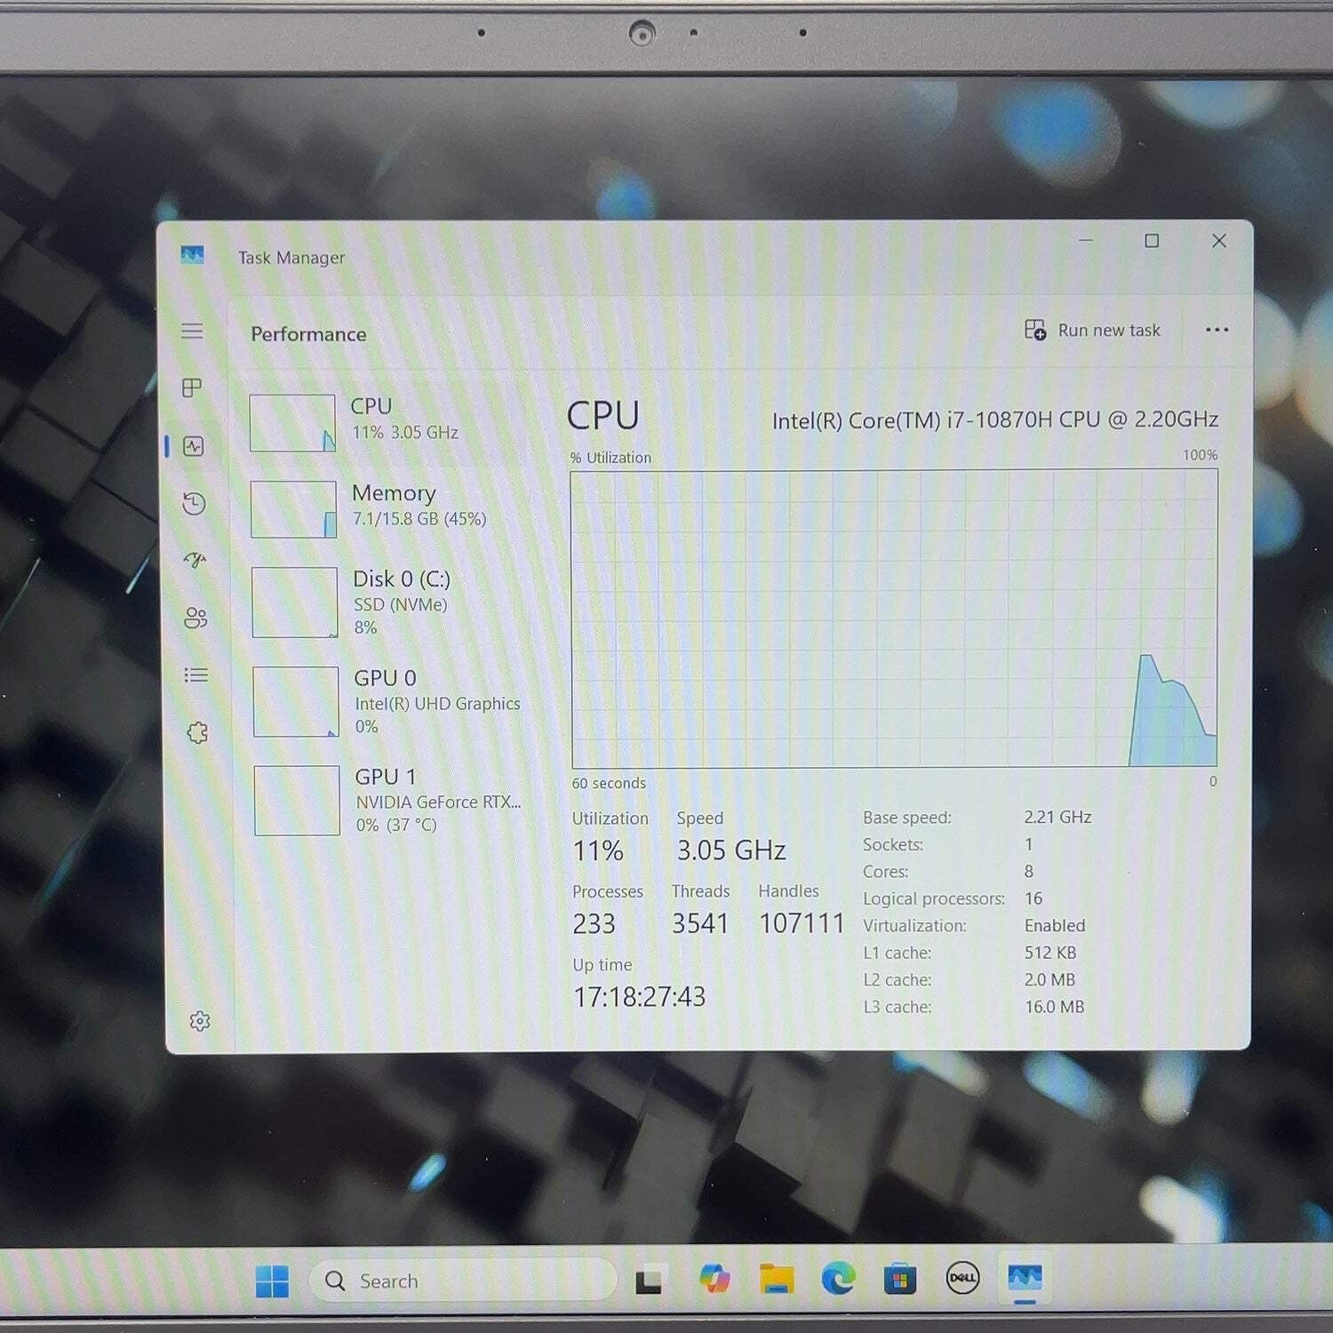Click the Virtualization Enabled value

coord(1055,925)
